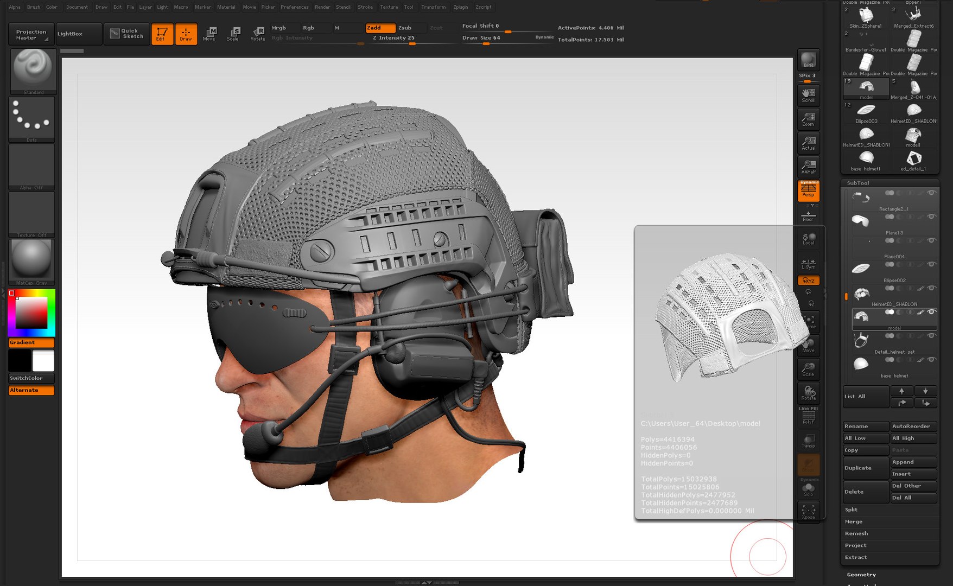Toggle Solo mode
The image size is (953, 586).
[808, 488]
